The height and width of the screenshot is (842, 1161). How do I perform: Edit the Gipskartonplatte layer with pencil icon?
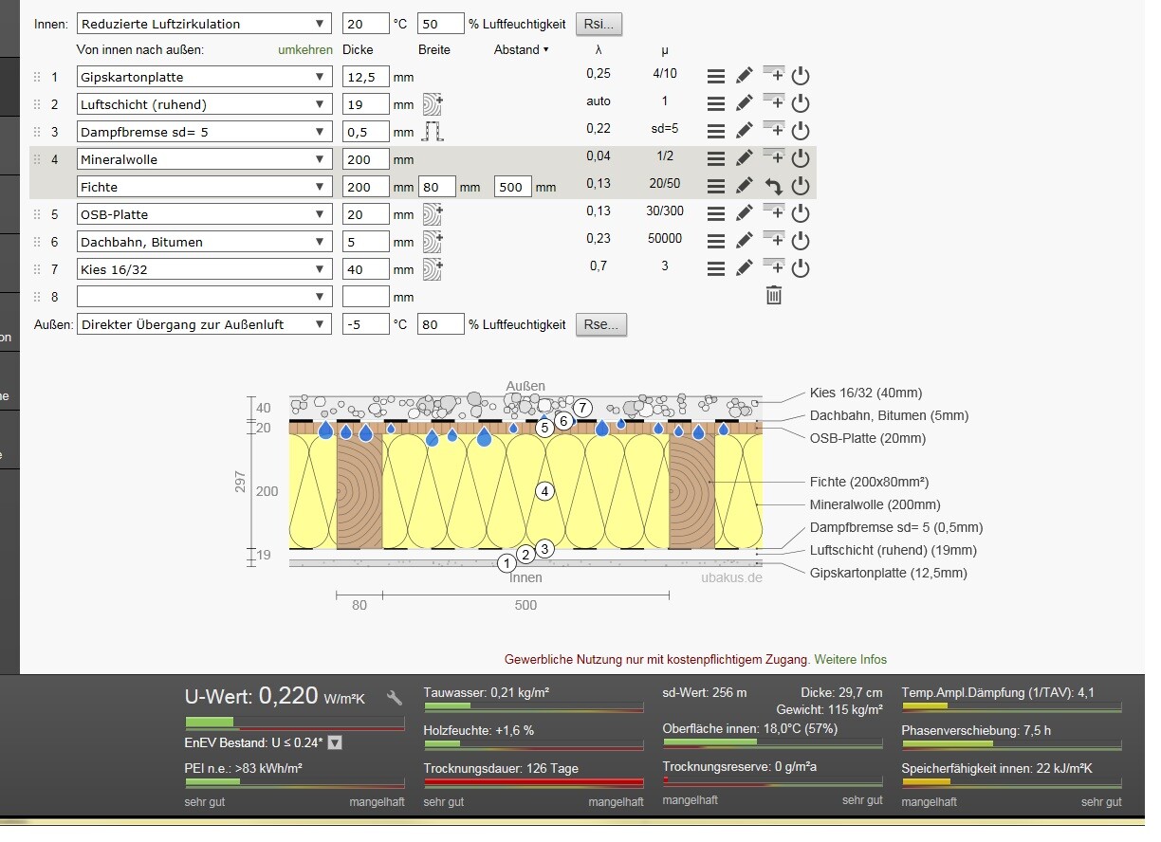coord(745,77)
